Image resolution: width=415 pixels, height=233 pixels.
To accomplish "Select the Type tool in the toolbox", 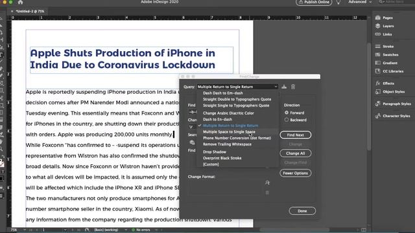I will pos(1,55).
